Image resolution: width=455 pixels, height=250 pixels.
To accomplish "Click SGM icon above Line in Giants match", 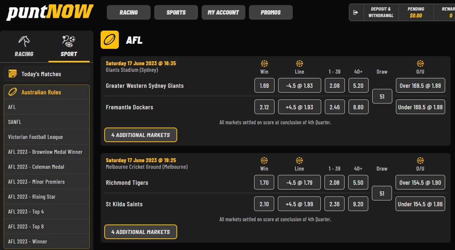I will tap(299, 63).
